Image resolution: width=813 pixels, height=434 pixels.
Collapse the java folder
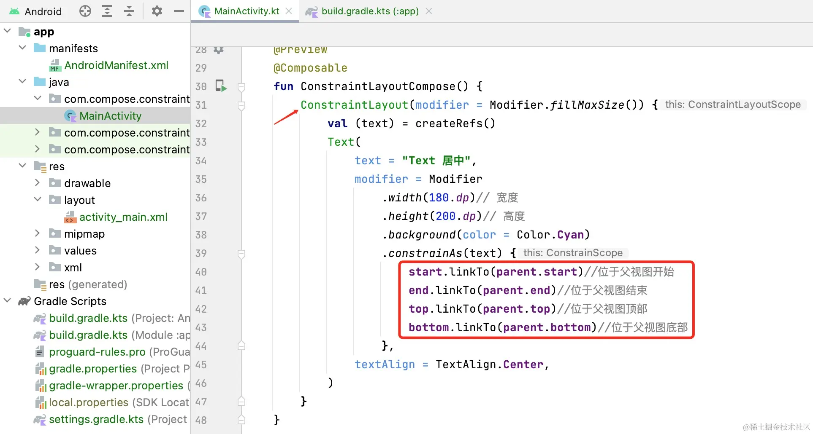[23, 81]
